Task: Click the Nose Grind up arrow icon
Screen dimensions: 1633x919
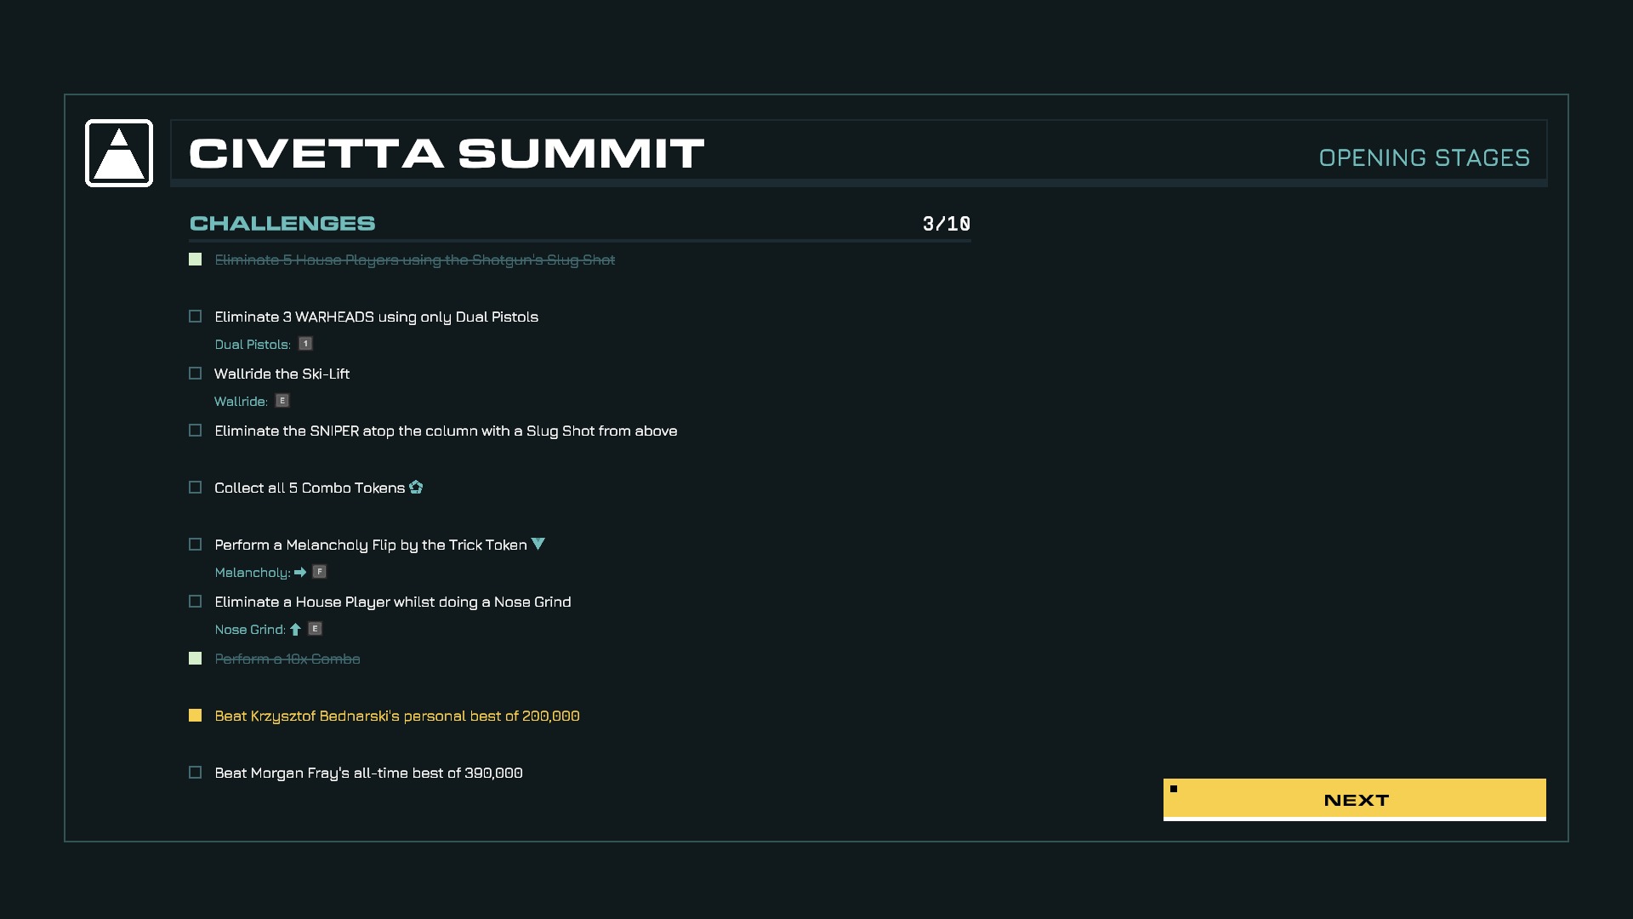Action: click(295, 630)
